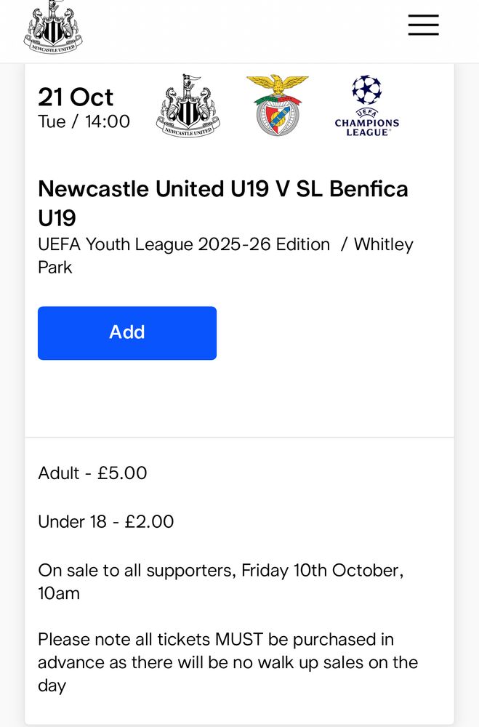Click "UEFA Youth League 2025-26 Edition" text
This screenshot has height=727, width=479.
tap(184, 244)
